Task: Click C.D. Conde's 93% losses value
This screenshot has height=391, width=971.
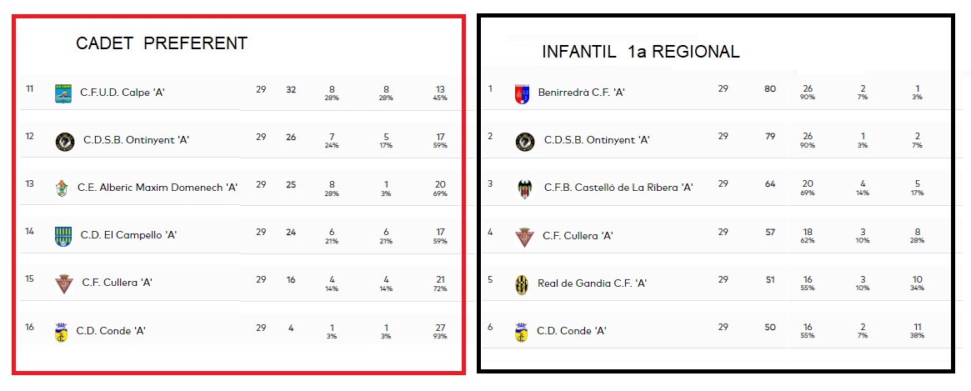Action: click(440, 337)
